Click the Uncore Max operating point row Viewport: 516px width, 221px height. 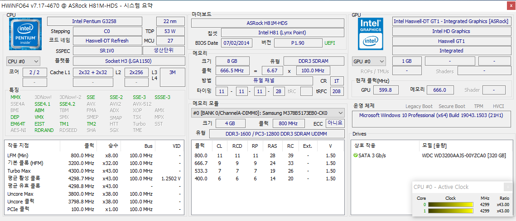click(94, 194)
